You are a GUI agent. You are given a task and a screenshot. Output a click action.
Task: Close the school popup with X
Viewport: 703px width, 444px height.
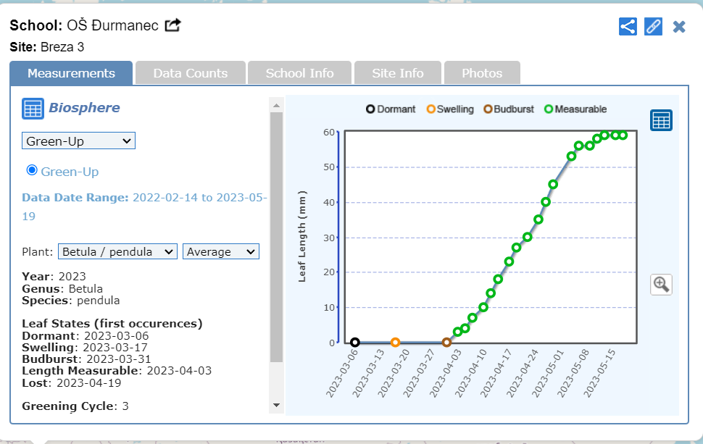pos(679,27)
